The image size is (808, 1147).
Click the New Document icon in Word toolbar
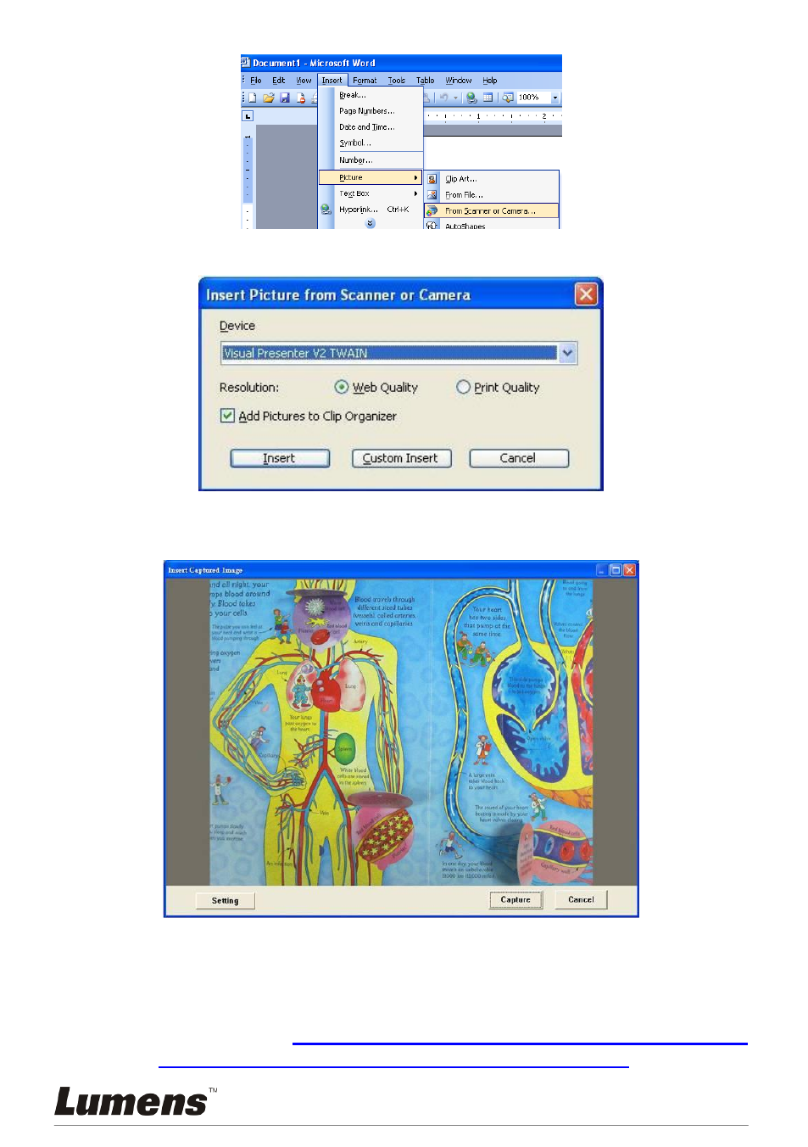click(x=253, y=98)
